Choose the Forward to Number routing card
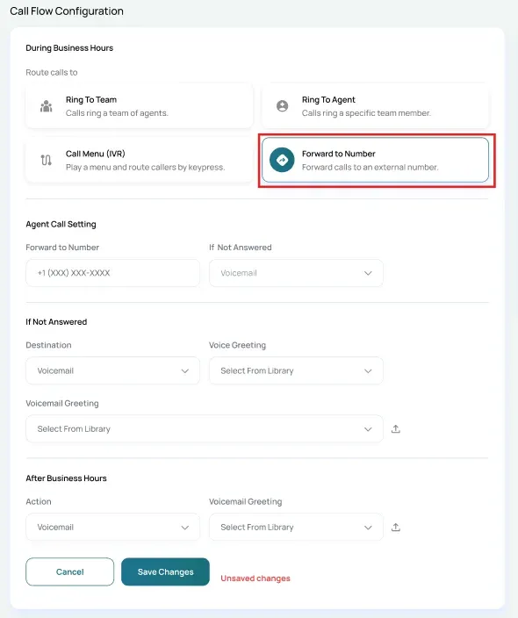 tap(375, 160)
